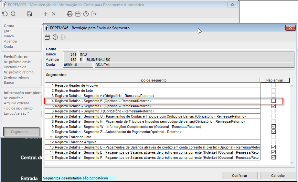Click undo icon in FCPFM009 toolbar

(x=5, y=14)
